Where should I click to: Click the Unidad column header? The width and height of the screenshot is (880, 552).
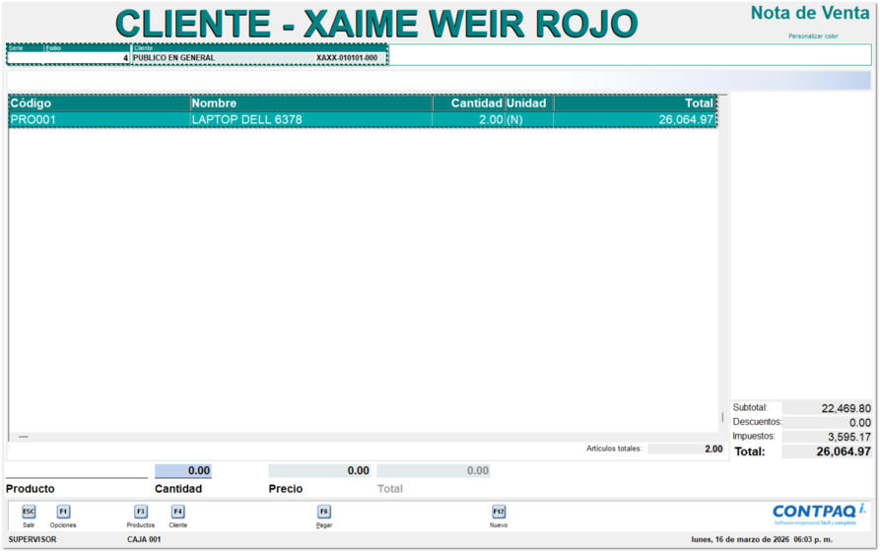[529, 103]
